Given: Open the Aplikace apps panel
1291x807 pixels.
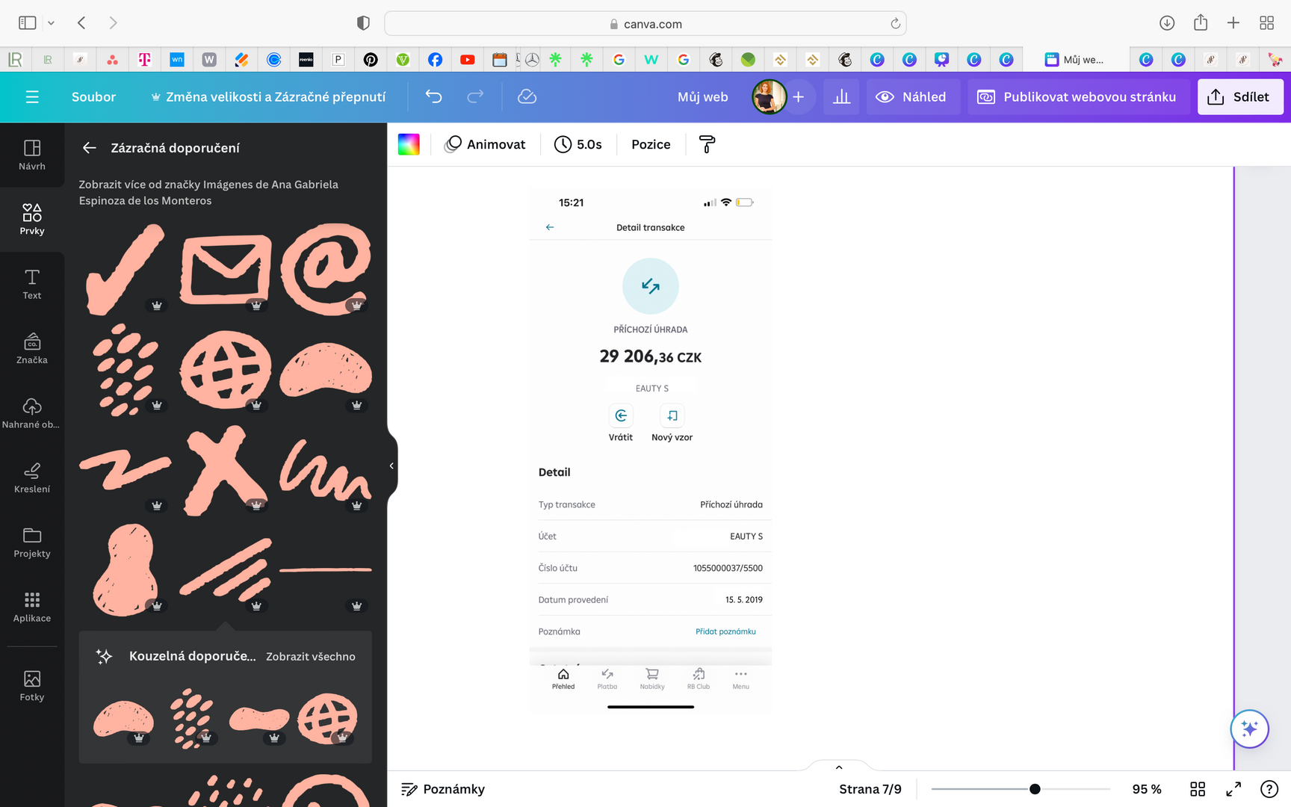Looking at the screenshot, I should tap(32, 607).
